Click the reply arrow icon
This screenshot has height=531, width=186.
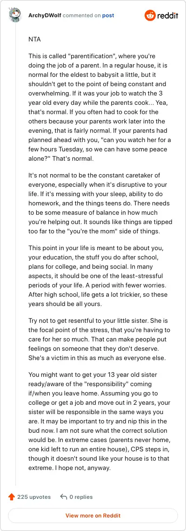(x=64, y=497)
